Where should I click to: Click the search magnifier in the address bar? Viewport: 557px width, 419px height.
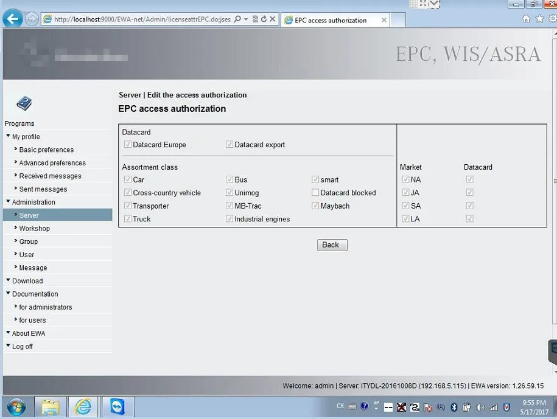(237, 19)
